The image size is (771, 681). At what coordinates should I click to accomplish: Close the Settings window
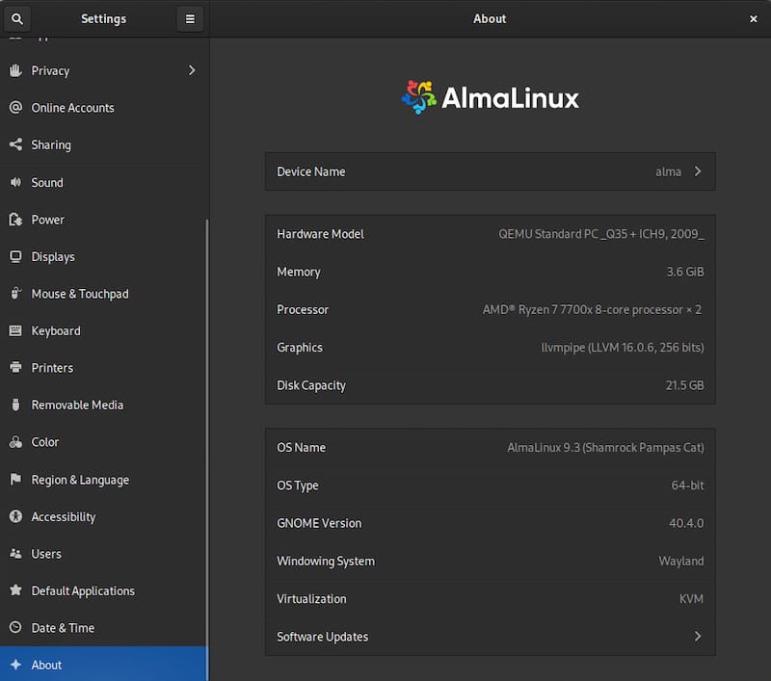tap(754, 18)
